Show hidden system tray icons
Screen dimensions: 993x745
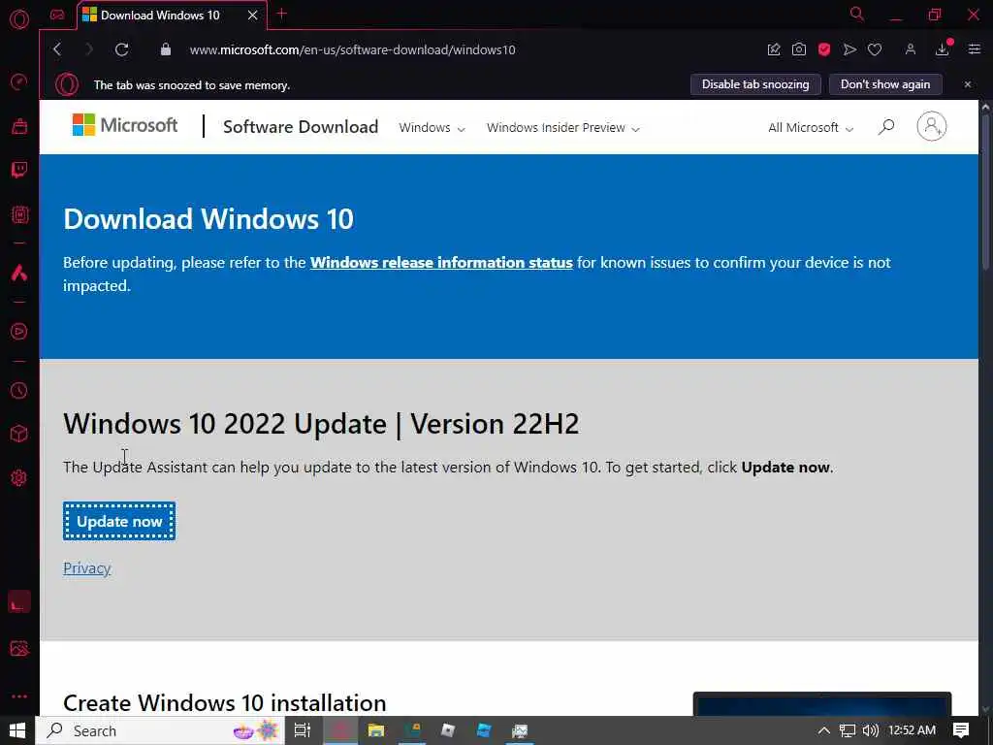coord(824,731)
